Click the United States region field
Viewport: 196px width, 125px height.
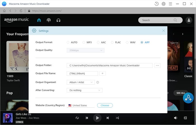point(81,105)
